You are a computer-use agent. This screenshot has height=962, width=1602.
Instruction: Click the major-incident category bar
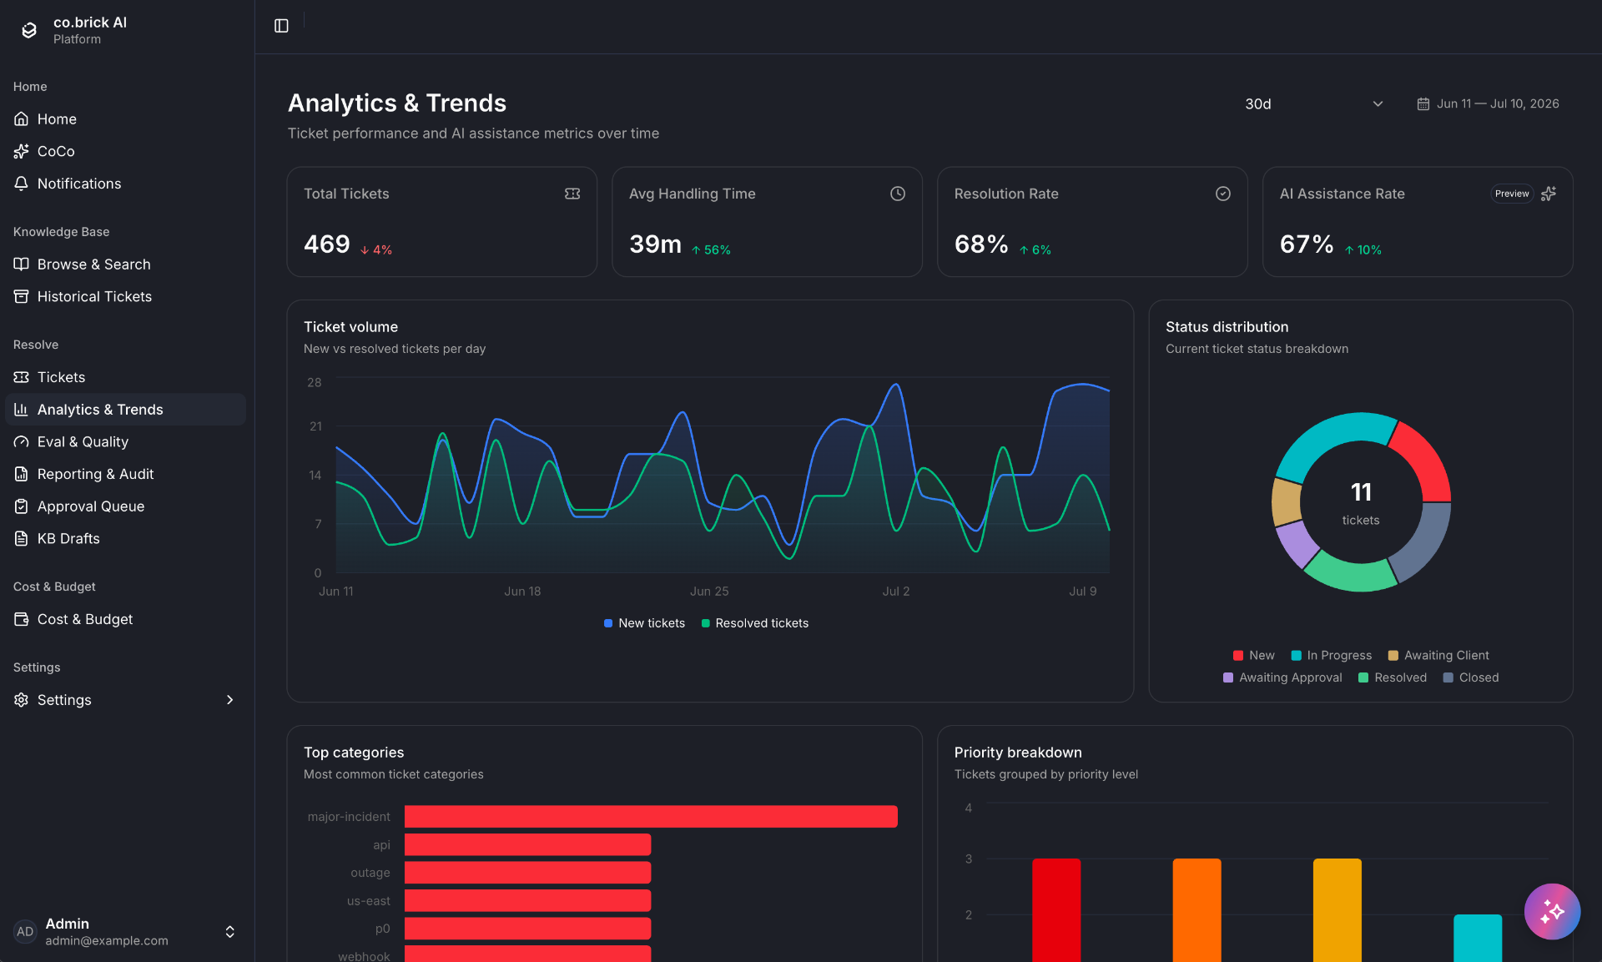[651, 817]
